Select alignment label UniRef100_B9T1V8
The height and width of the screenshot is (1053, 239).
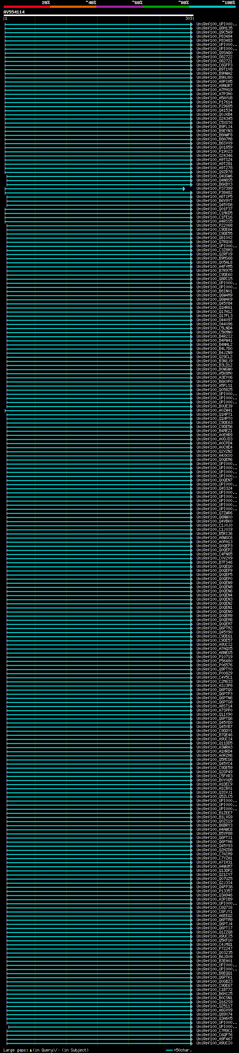[214, 69]
